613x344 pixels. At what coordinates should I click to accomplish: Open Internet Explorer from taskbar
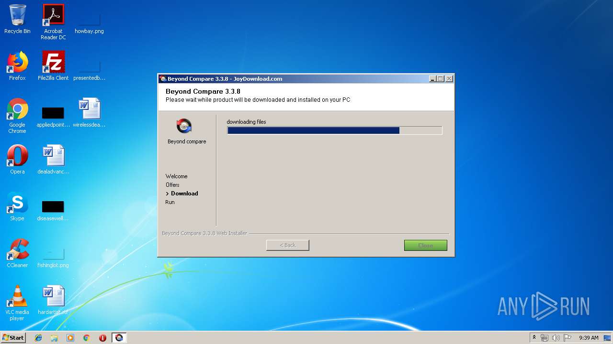coord(38,338)
